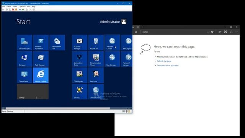Image resolution: width=245 pixels, height=138 pixels.
Task: Launch the Map Manager tile
Action: (112, 59)
